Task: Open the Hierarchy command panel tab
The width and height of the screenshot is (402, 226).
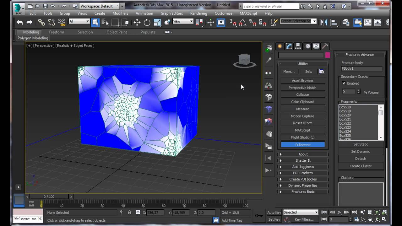Action: pyautogui.click(x=298, y=46)
